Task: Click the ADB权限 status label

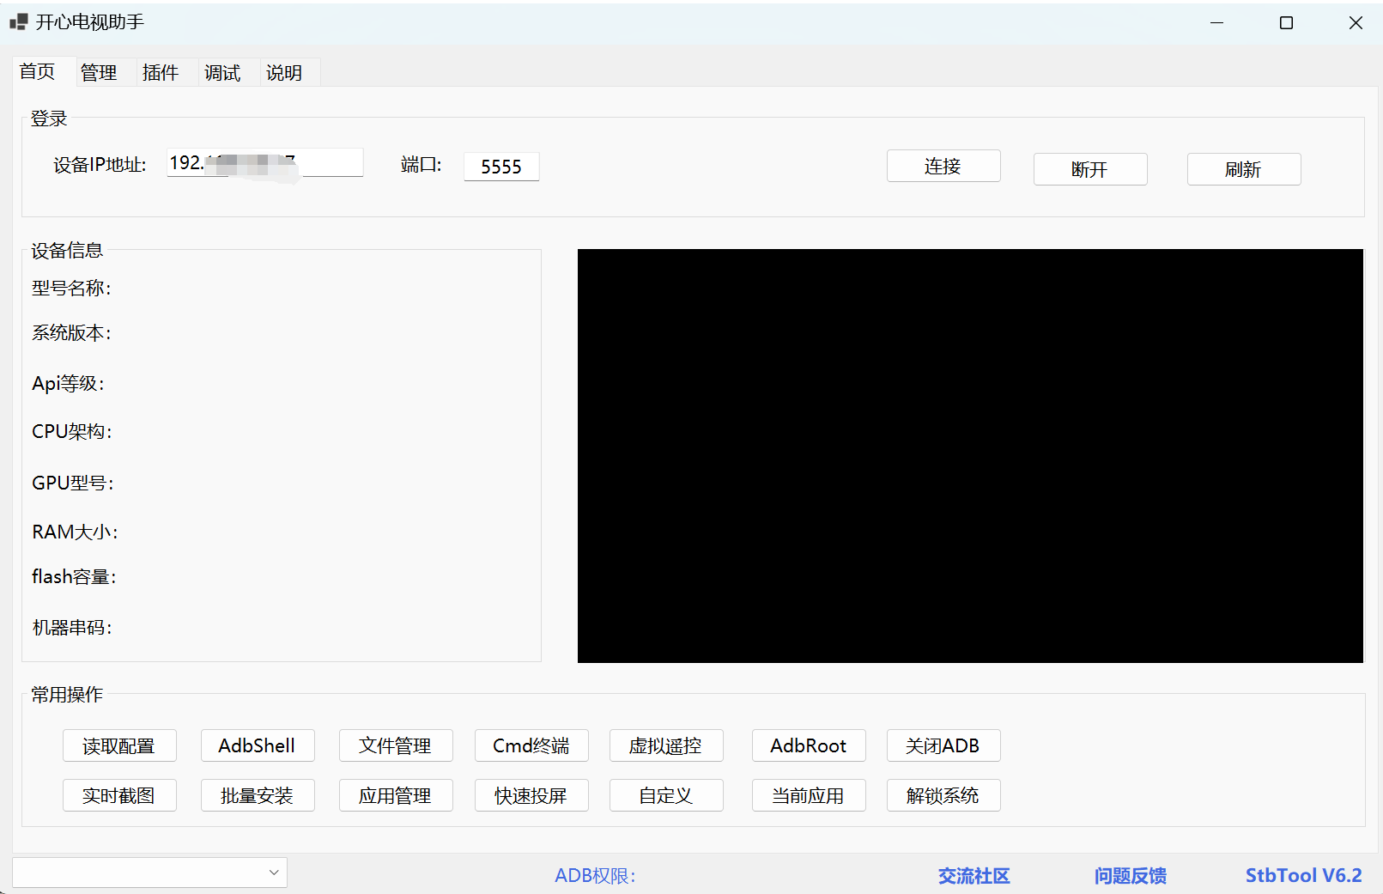Action: point(595,876)
